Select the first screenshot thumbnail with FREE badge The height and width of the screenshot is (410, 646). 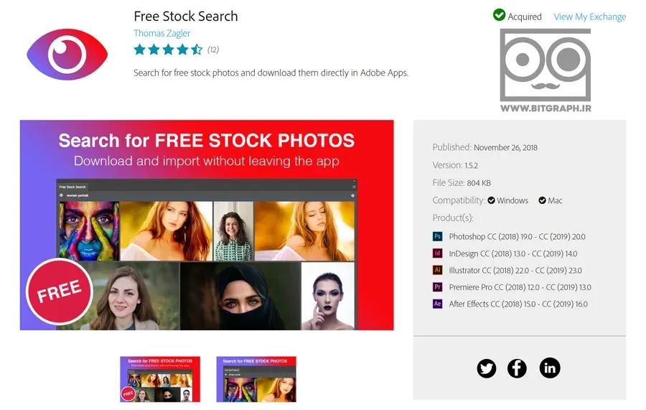160,379
